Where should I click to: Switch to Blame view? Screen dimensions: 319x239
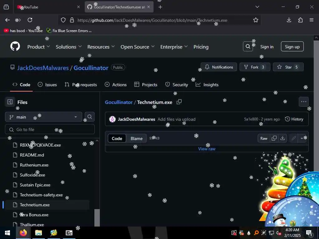[x=136, y=138]
